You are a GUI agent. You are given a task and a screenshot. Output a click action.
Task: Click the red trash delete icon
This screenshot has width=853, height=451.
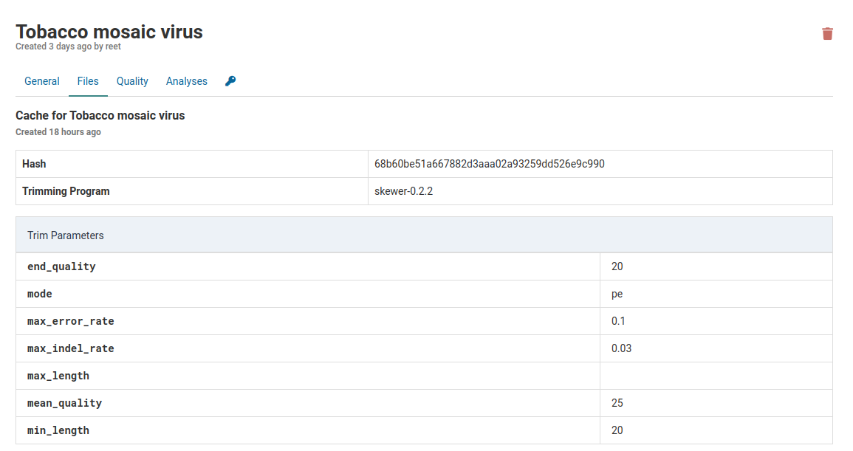(x=827, y=34)
